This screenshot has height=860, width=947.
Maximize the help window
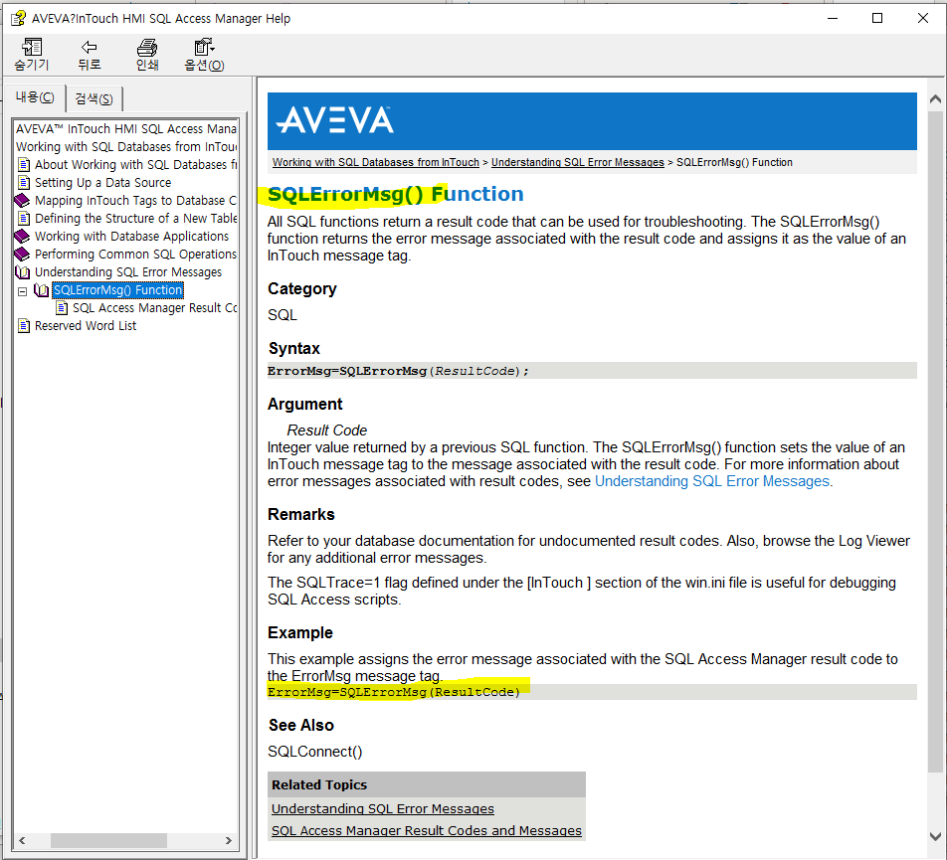[x=877, y=18]
